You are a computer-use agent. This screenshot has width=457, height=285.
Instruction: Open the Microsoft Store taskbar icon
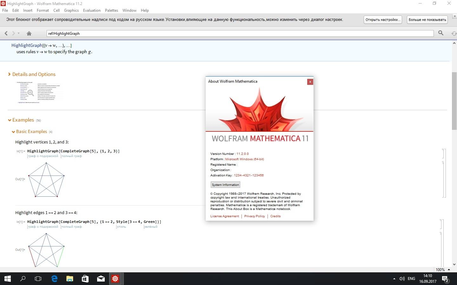tap(85, 279)
